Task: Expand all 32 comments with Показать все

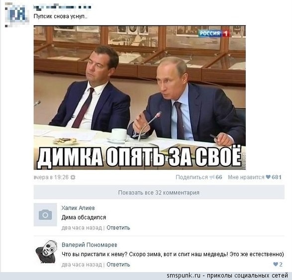Action: click(159, 192)
